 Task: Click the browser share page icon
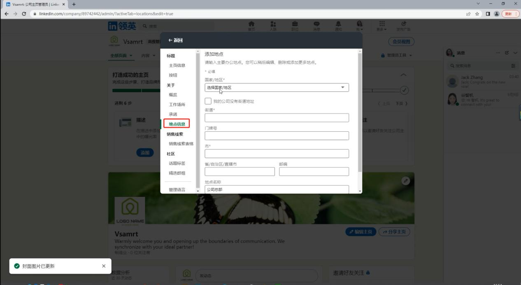[x=468, y=14]
